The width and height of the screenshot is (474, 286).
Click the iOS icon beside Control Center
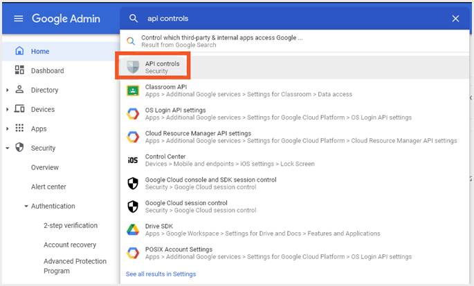(133, 160)
